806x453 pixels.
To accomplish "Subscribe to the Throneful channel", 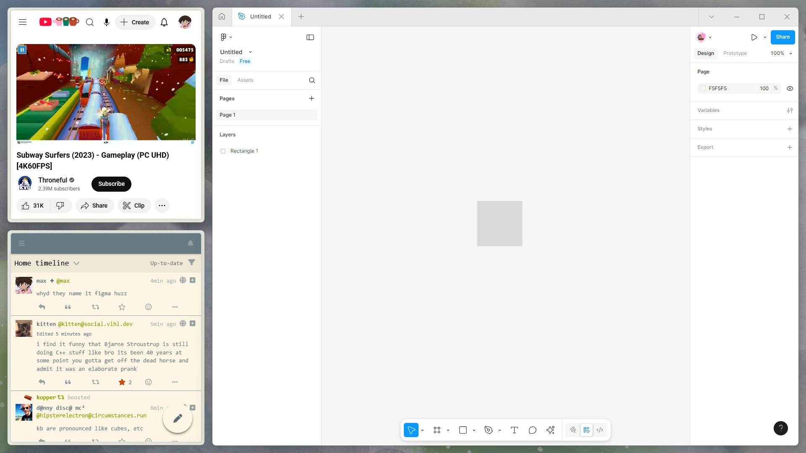I will [111, 184].
